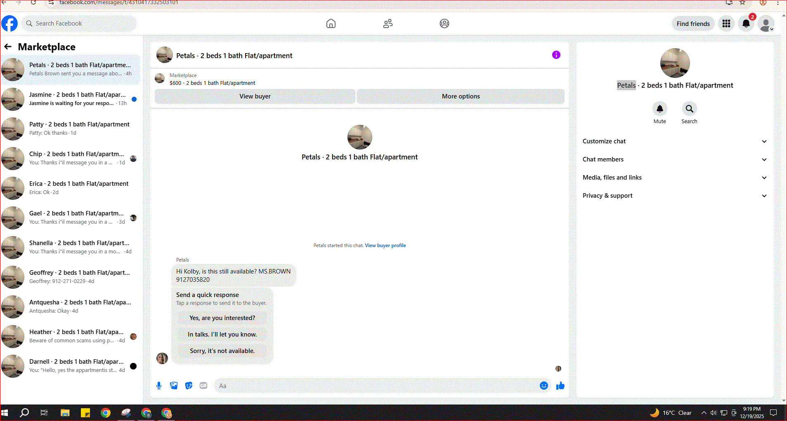Attach a photo or file
The height and width of the screenshot is (421, 787).
(174, 386)
